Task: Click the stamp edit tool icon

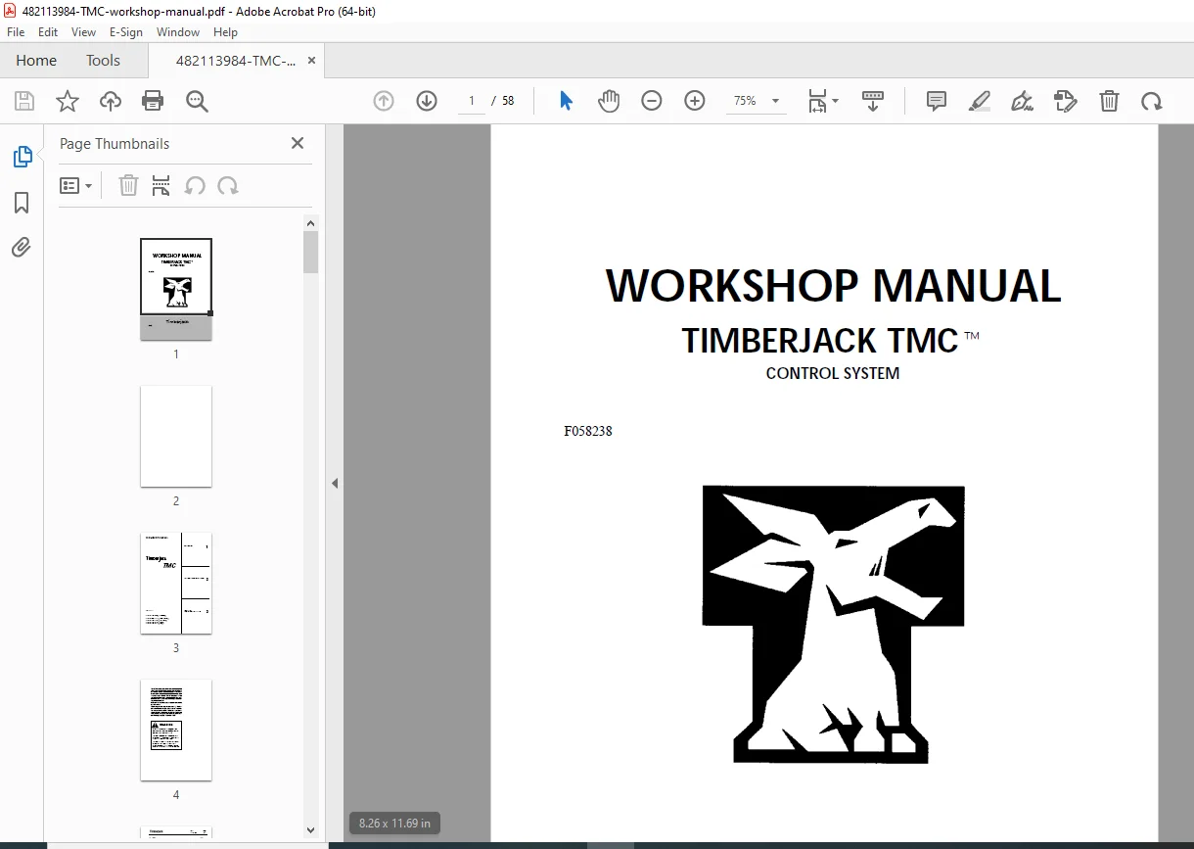Action: coord(1066,101)
